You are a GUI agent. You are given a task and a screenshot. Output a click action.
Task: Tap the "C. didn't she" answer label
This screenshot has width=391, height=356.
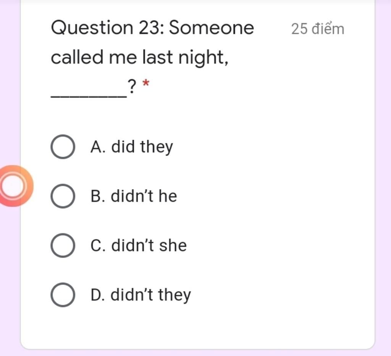[x=139, y=245]
